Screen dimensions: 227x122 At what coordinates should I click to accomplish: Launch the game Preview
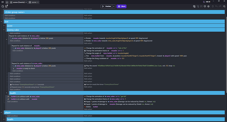tap(106, 6)
